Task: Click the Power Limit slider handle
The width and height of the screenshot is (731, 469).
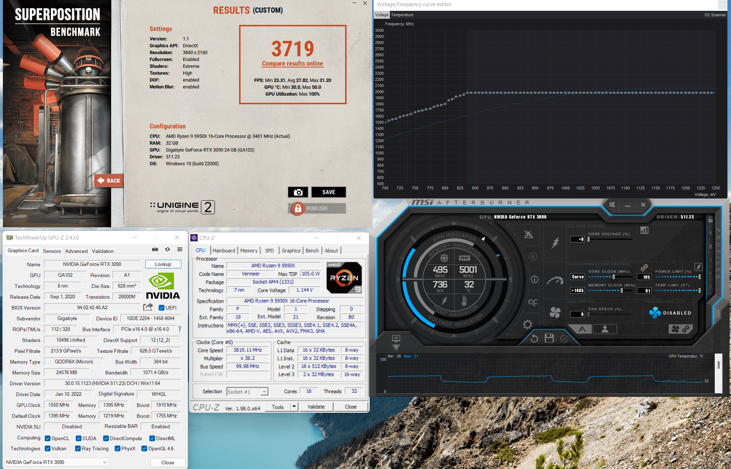Action: click(699, 277)
